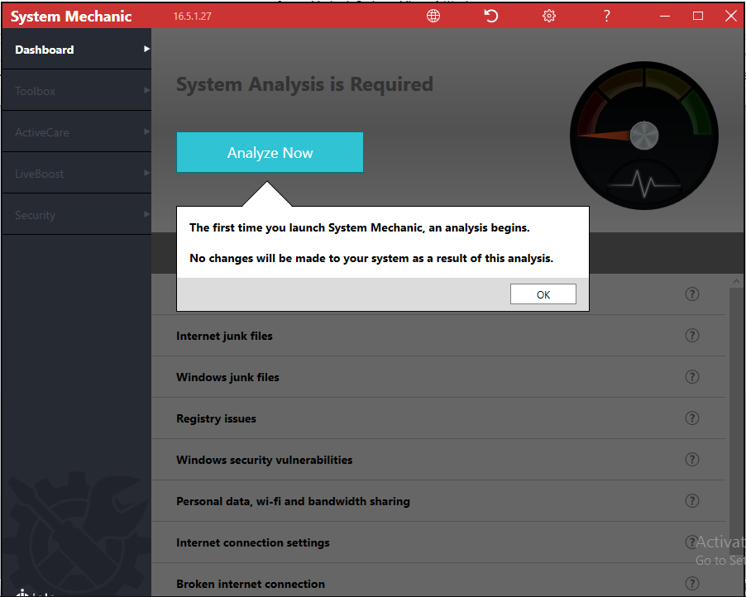This screenshot has height=597, width=746.
Task: Select Broken internet connection row
Action: pyautogui.click(x=438, y=580)
